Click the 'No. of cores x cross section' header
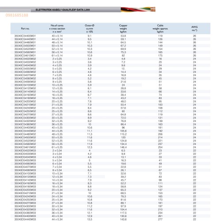The height and width of the screenshot is (221, 221). pyautogui.click(x=57, y=29)
